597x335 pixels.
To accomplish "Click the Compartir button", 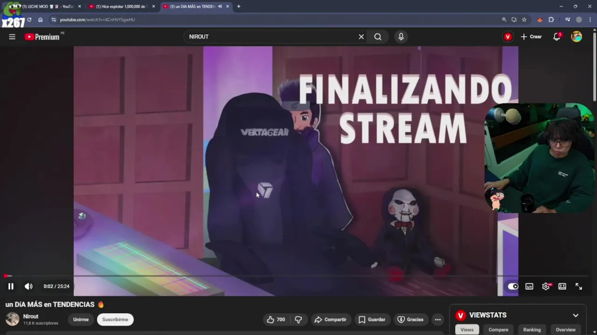I will [330, 320].
